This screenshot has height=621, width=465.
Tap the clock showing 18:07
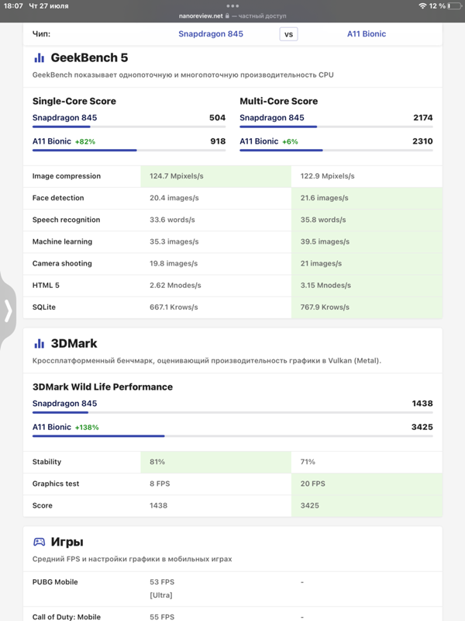(x=13, y=6)
